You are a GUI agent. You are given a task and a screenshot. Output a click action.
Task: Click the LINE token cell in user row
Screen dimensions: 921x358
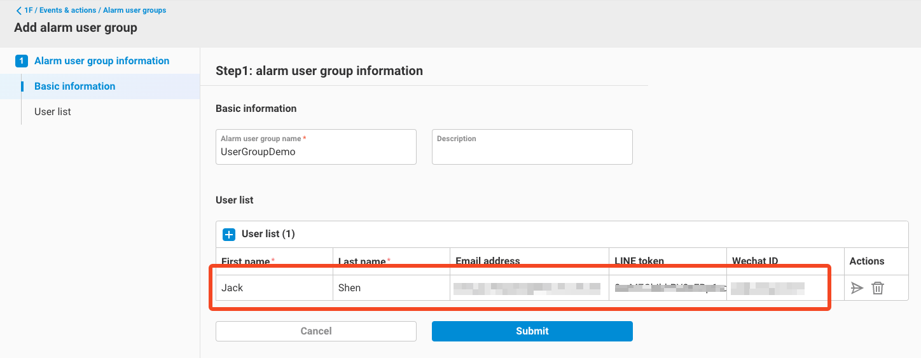point(667,289)
